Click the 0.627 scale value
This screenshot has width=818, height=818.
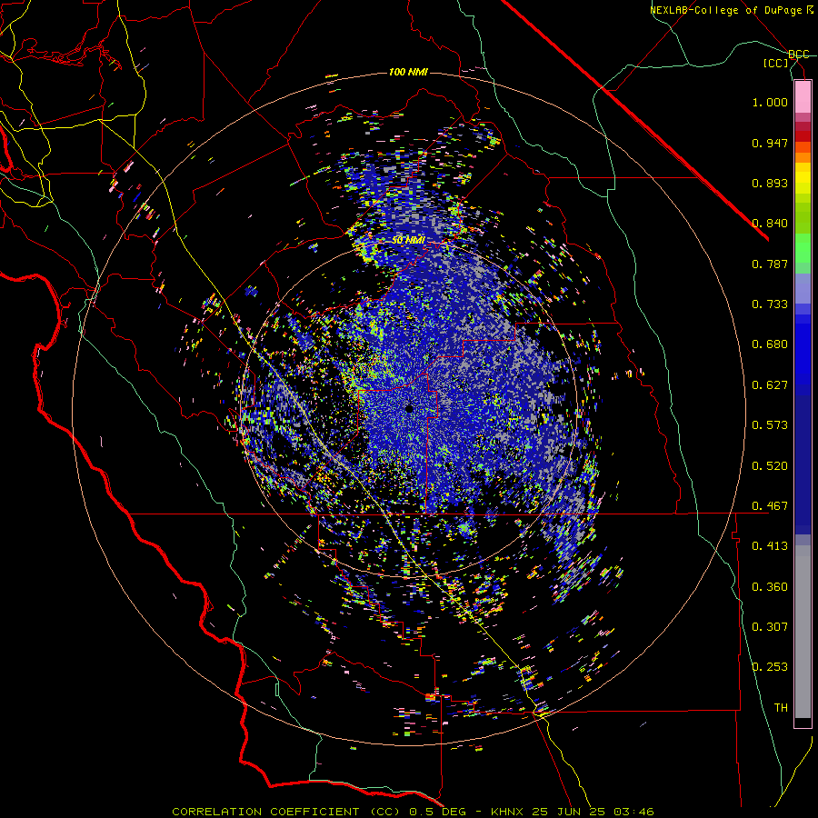coord(770,385)
